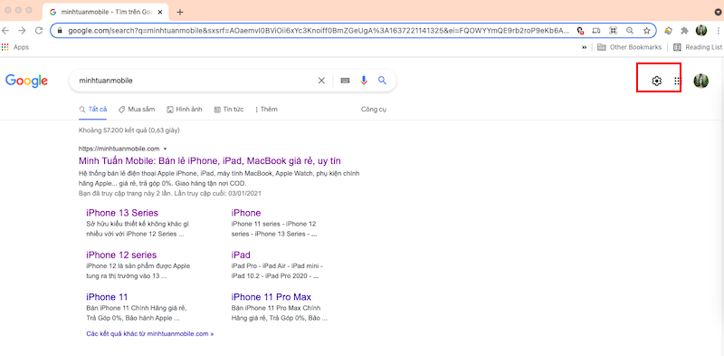This screenshot has width=724, height=356.
Task: View site information lock icon
Action: (x=60, y=31)
